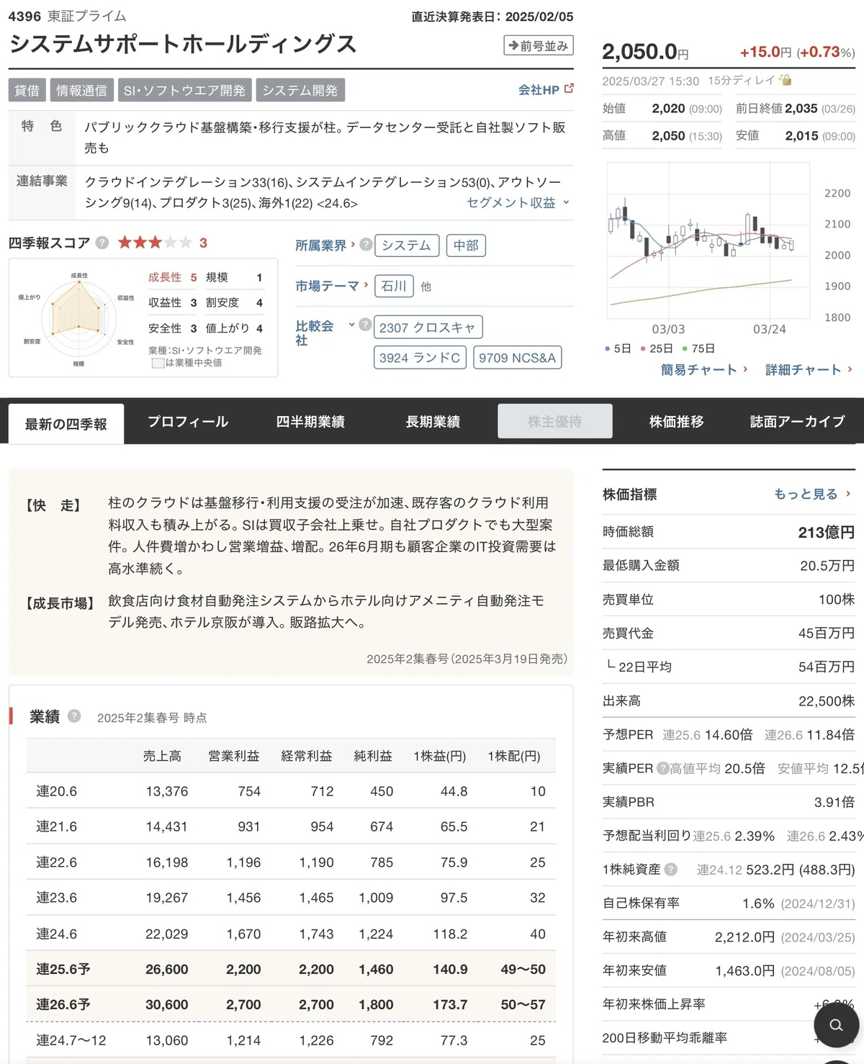Expand the 比較会社 chevron
The height and width of the screenshot is (1064, 864).
pyautogui.click(x=351, y=325)
